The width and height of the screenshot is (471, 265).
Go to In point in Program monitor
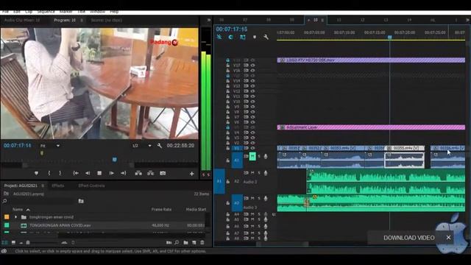tap(76, 173)
